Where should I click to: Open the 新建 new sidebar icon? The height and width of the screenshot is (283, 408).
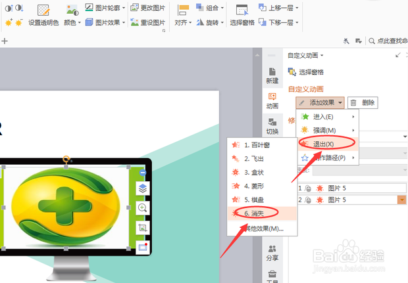click(x=272, y=76)
